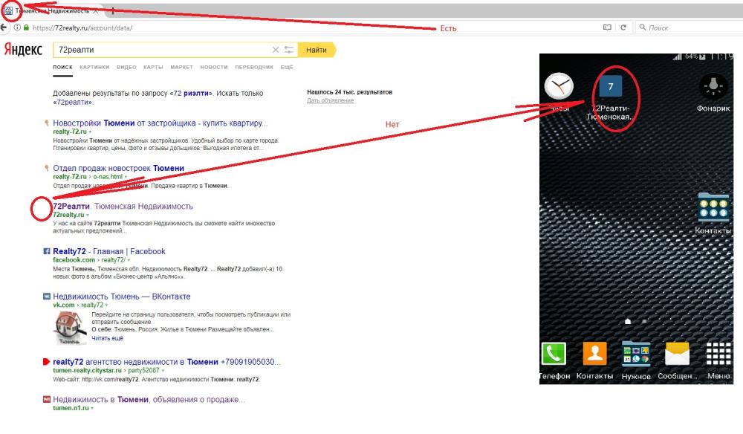Go back with the browser back arrow
The width and height of the screenshot is (743, 434).
coord(3,27)
